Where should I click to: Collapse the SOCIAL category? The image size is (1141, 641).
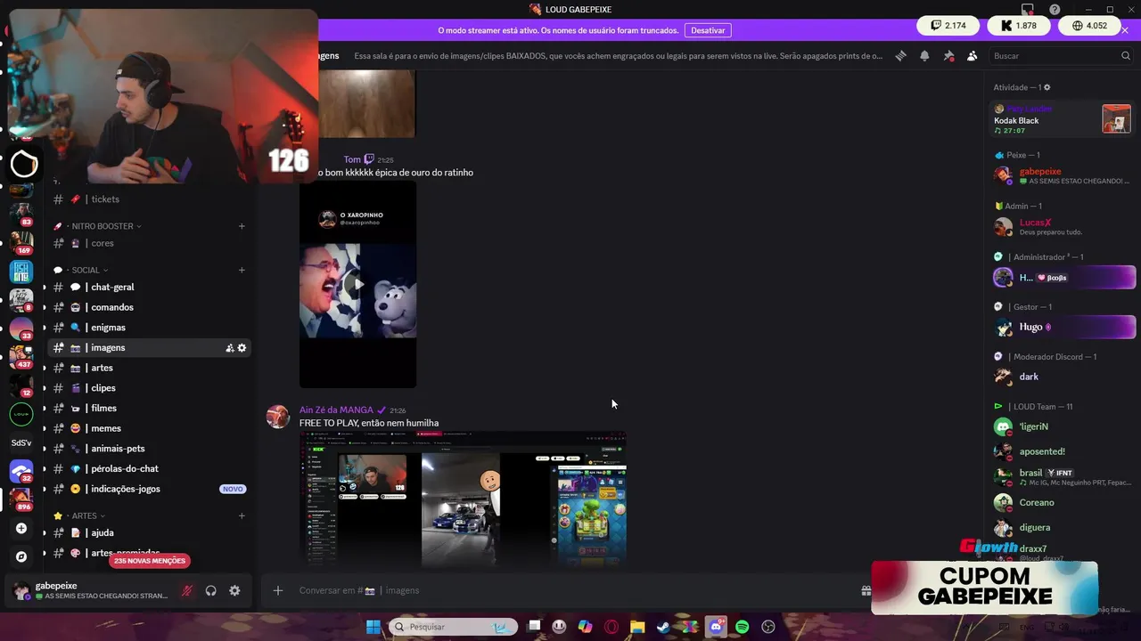tap(86, 270)
